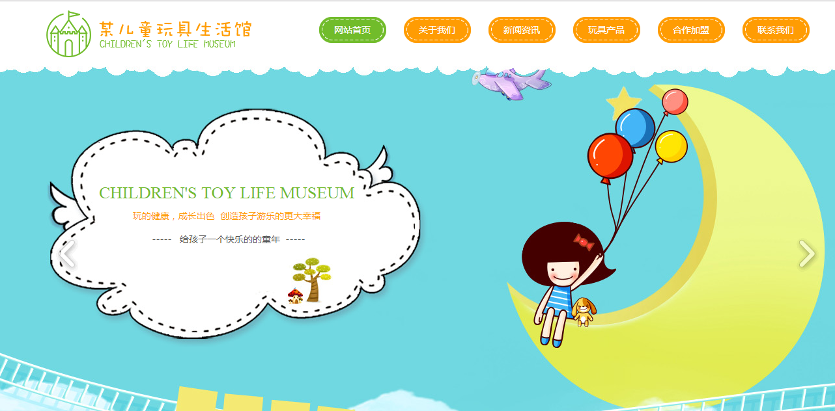
Task: Click the red mushroom house
Action: coord(295,297)
